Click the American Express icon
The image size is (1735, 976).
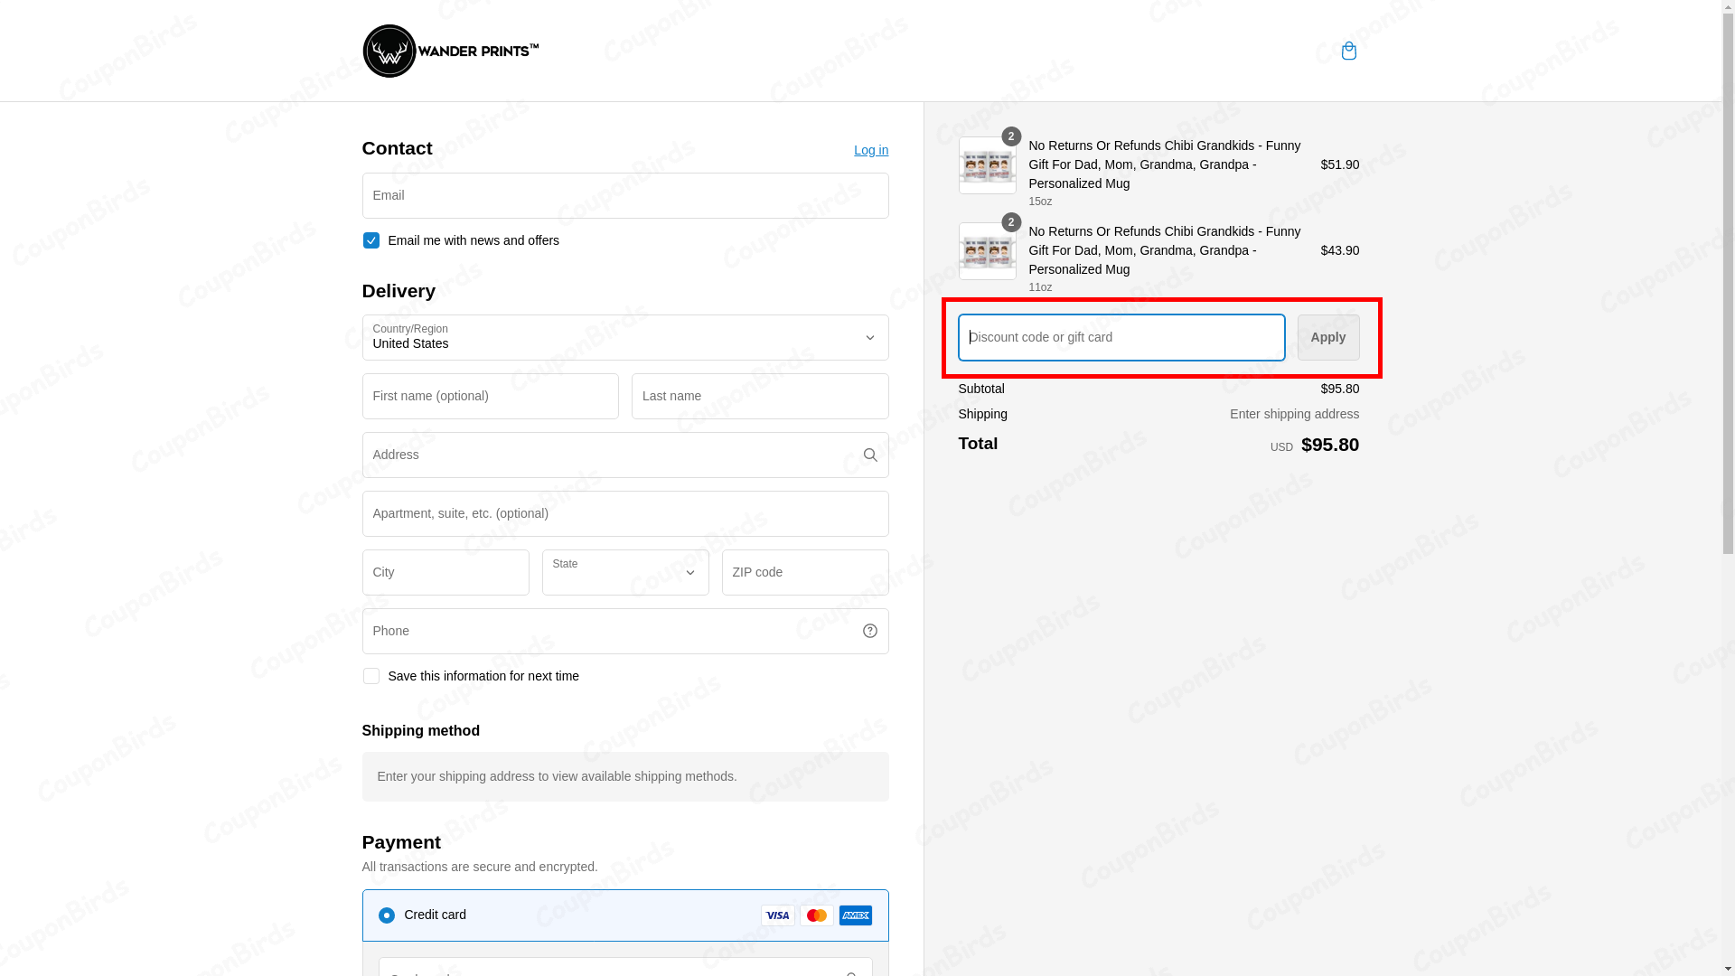(x=855, y=915)
